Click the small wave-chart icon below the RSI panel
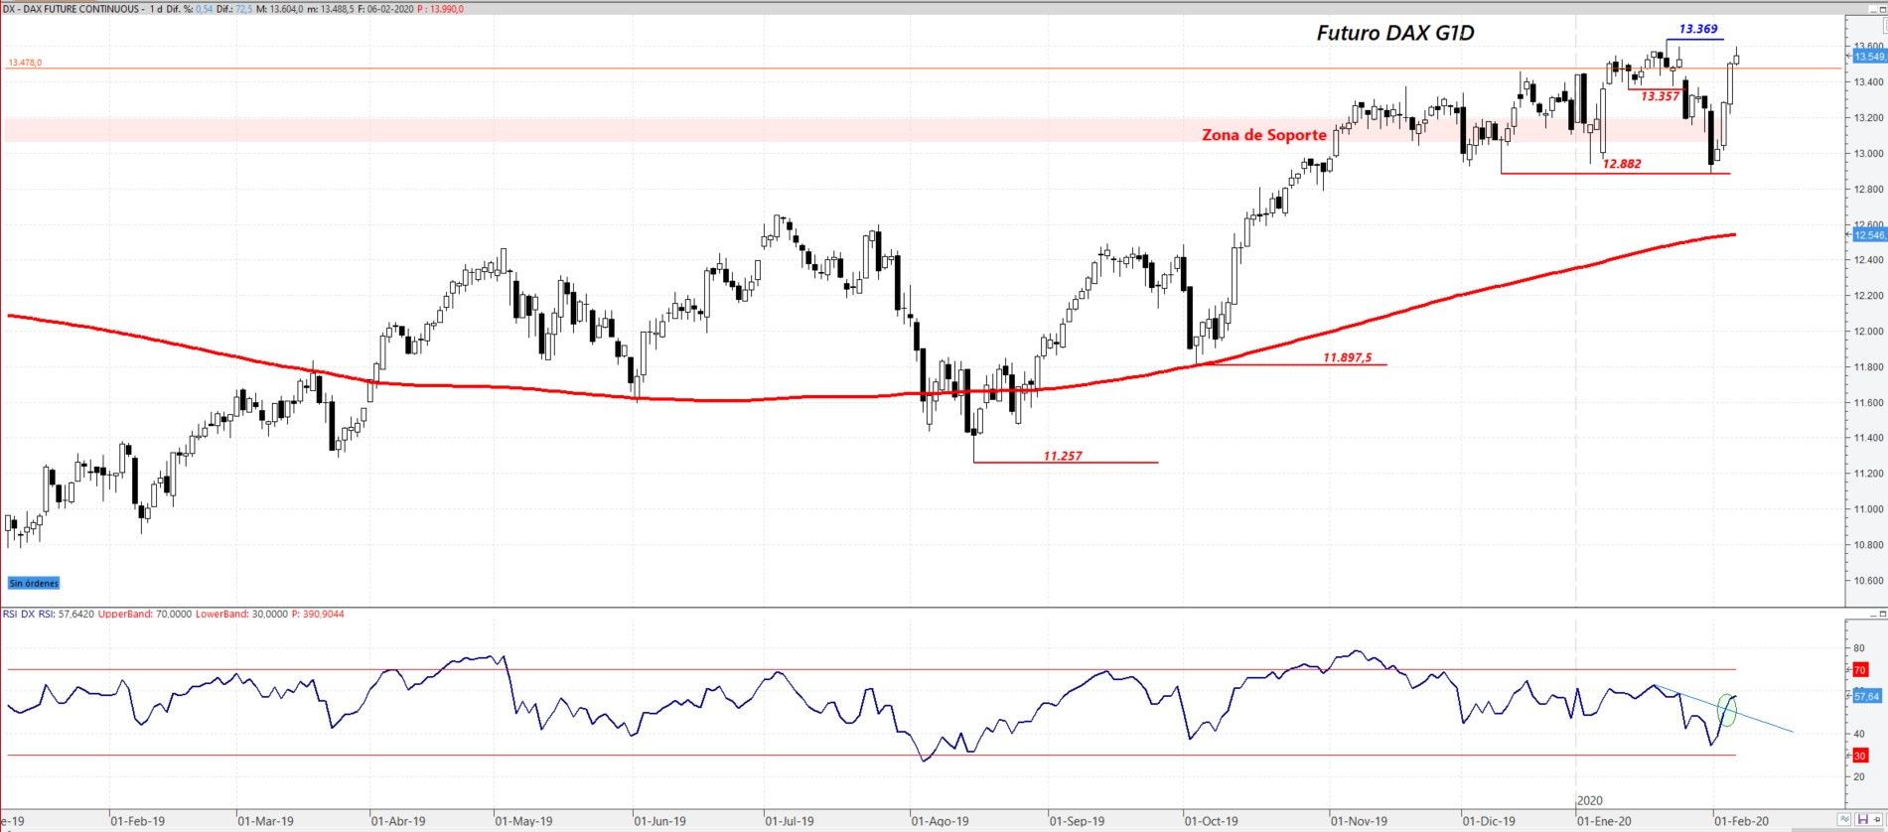The image size is (1888, 832). [1844, 819]
